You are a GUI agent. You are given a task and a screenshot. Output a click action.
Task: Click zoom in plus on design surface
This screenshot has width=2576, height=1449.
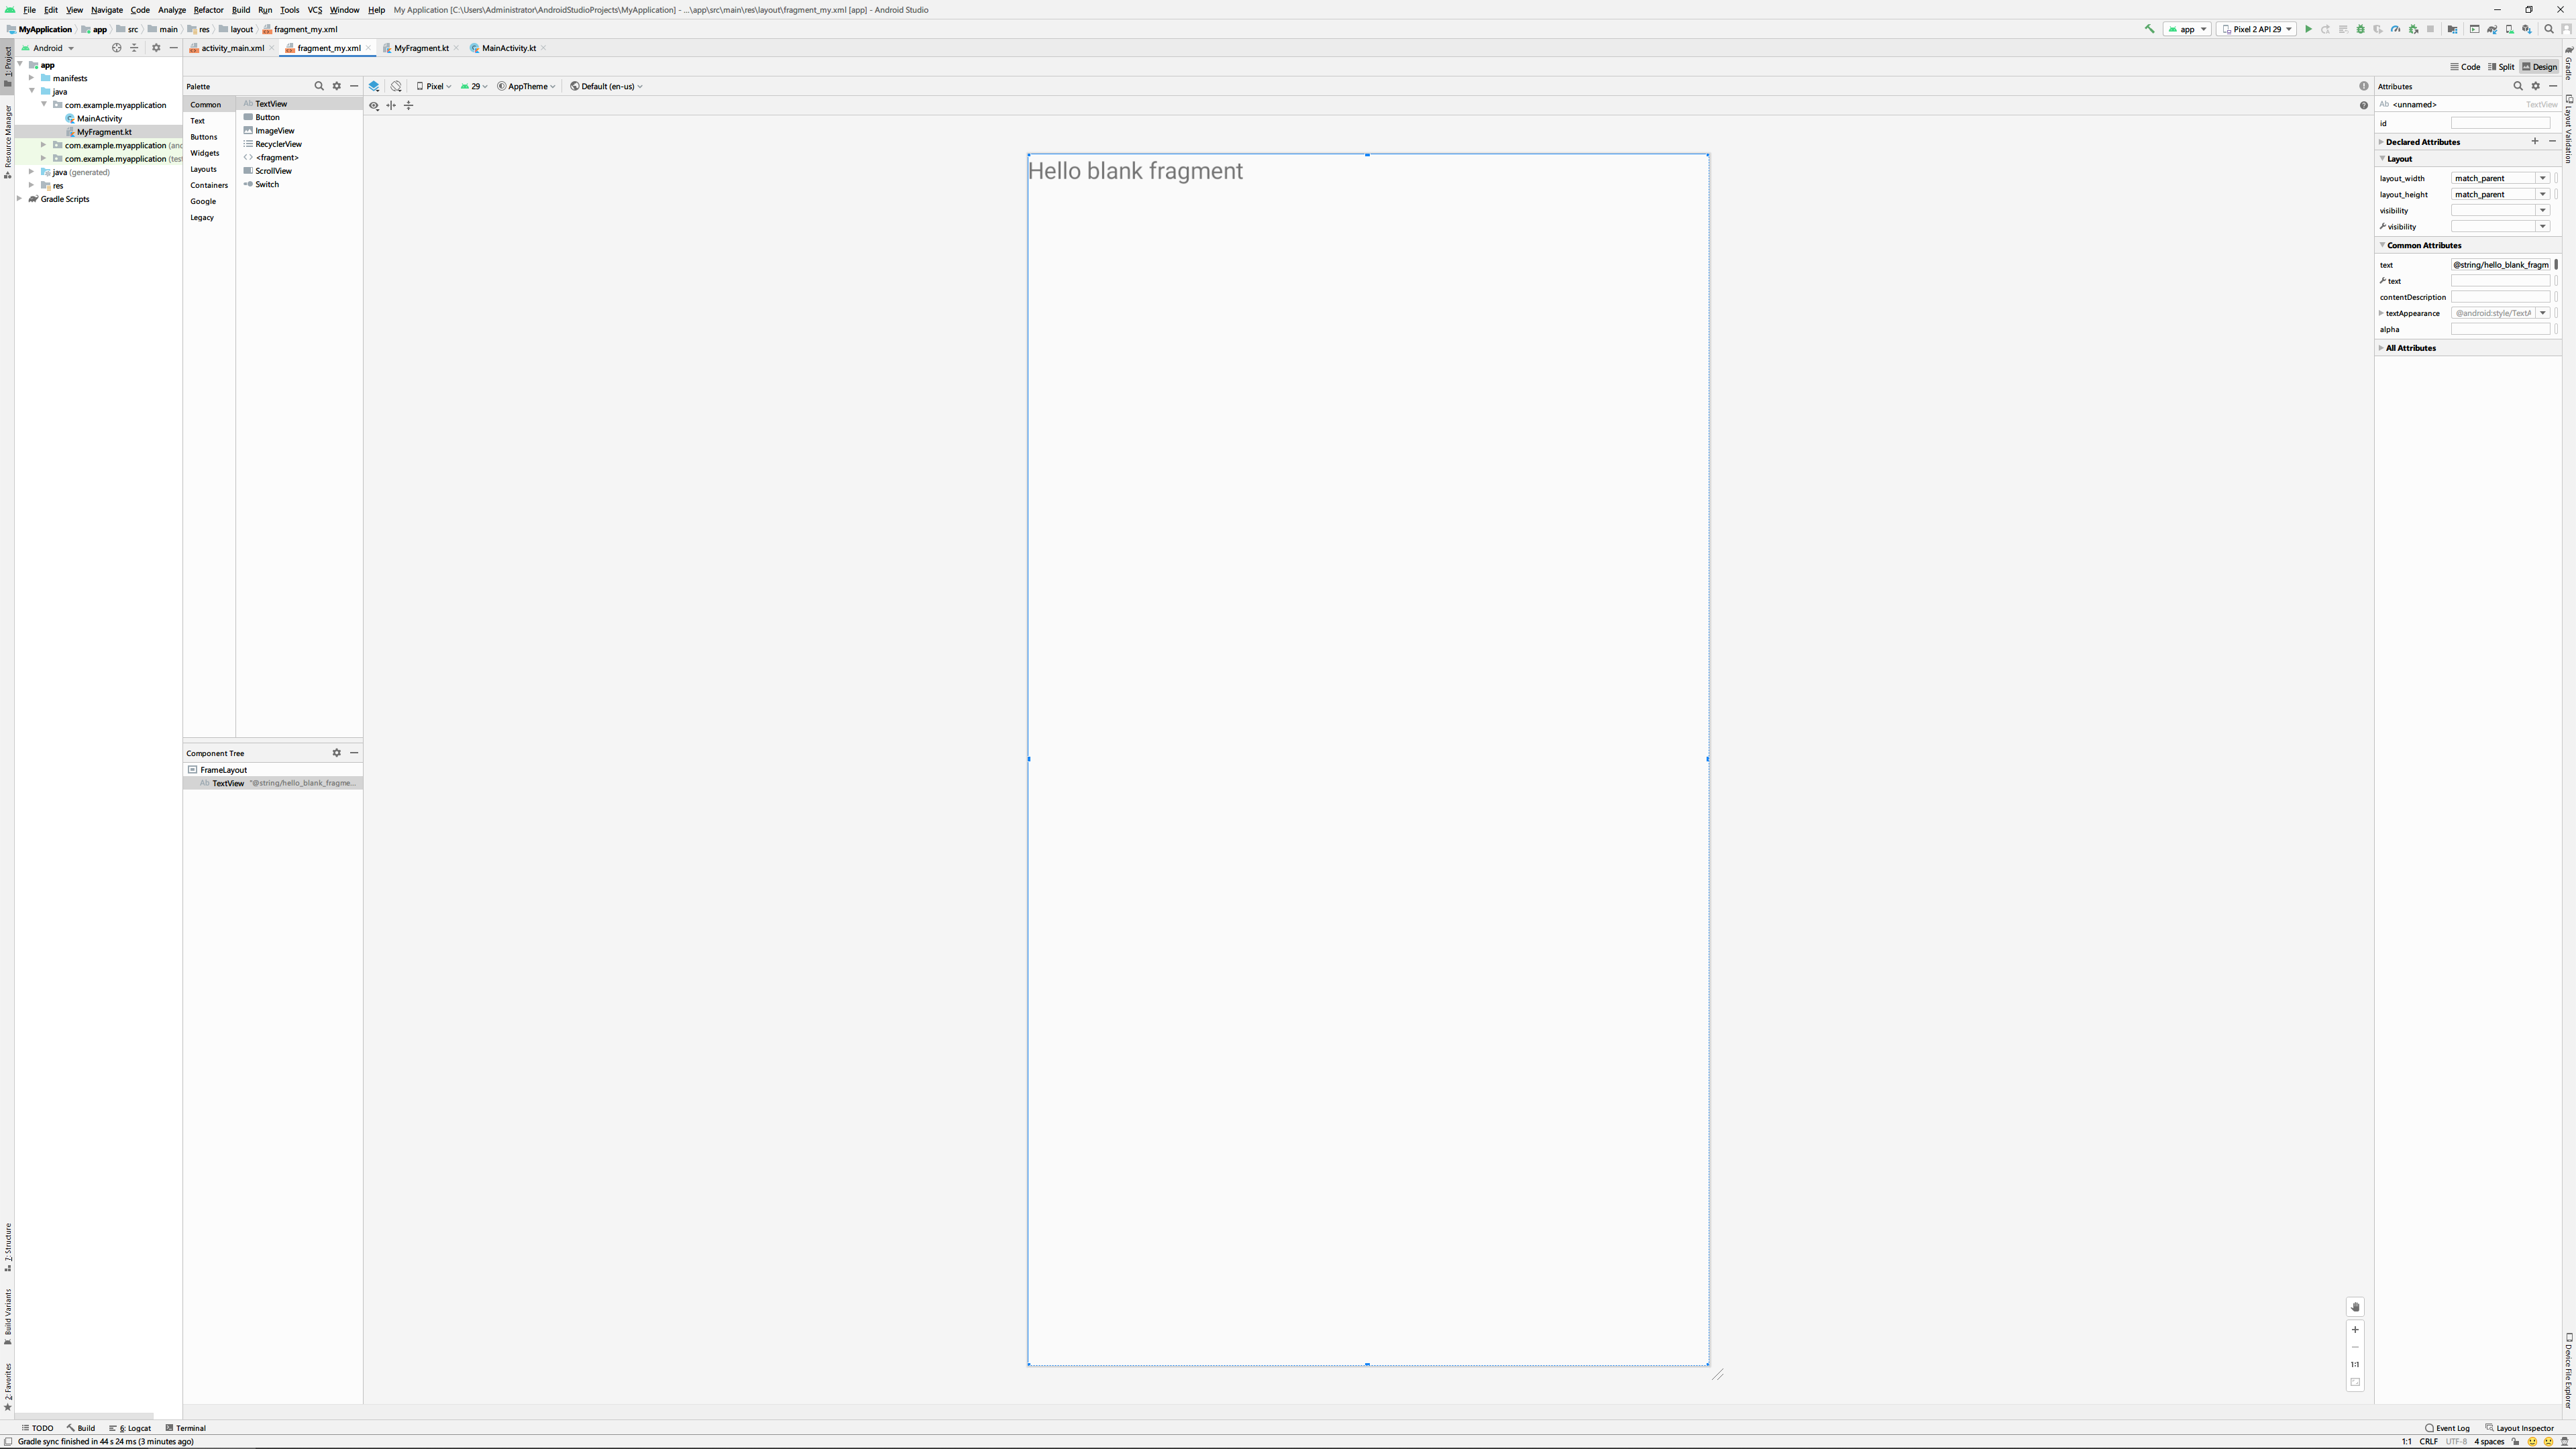[2355, 1330]
